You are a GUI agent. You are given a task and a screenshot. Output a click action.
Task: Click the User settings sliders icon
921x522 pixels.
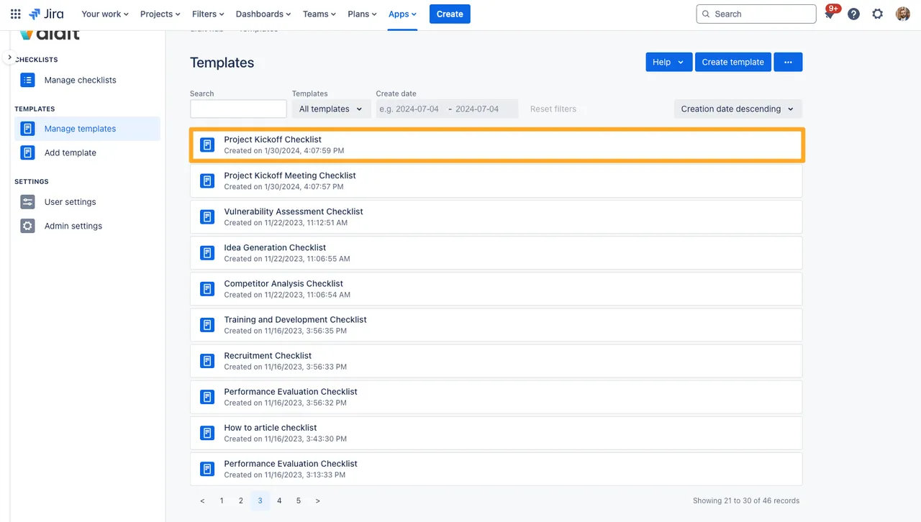27,202
